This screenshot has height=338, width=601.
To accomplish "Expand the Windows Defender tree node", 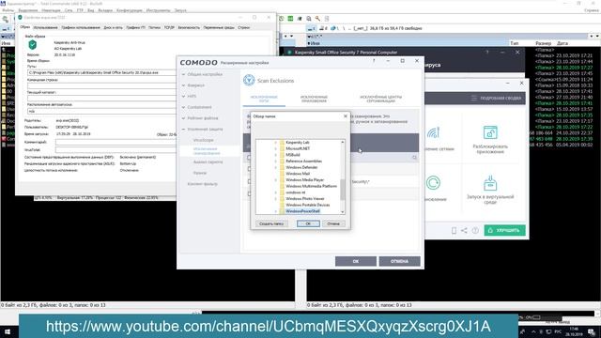I will (275, 167).
